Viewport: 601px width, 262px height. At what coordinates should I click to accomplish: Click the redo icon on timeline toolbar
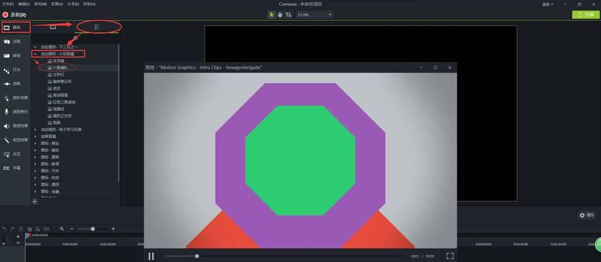12,229
